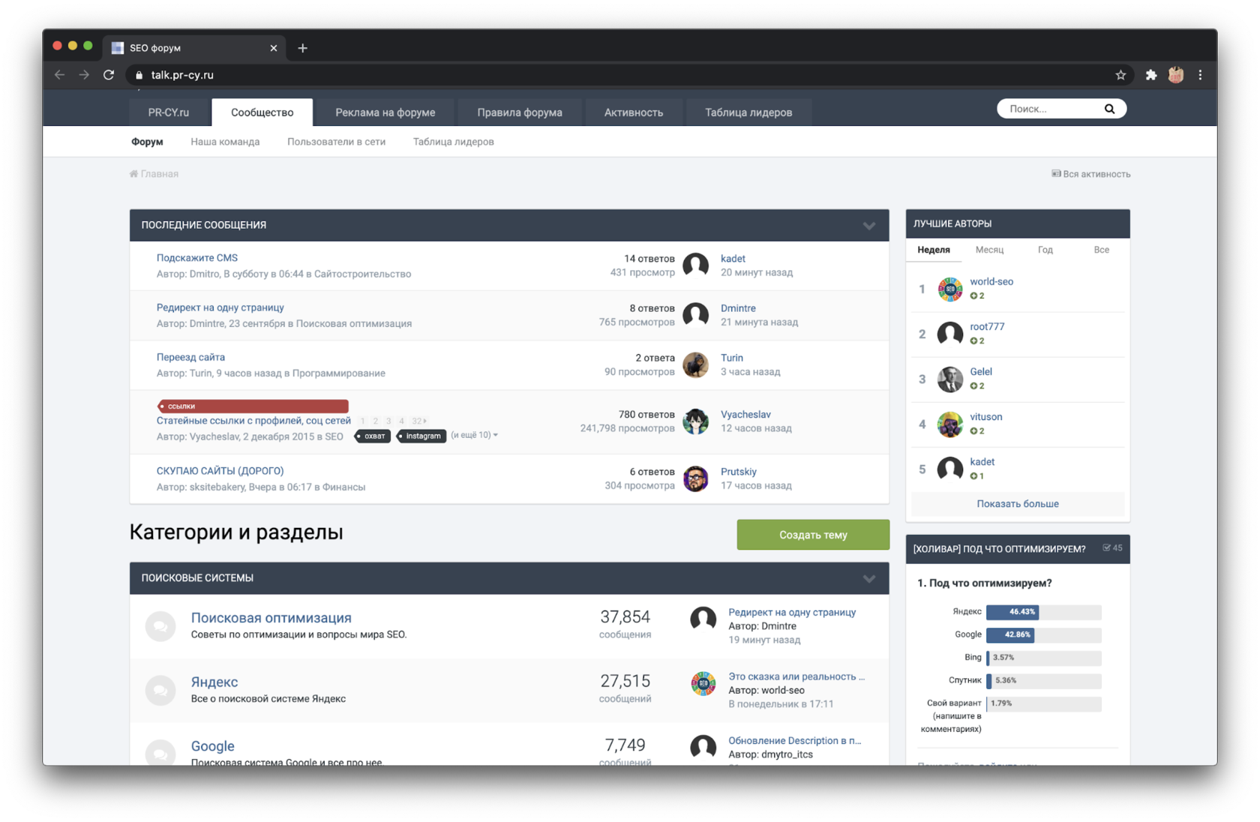Reload the page with refresh icon
The width and height of the screenshot is (1260, 822).
[109, 75]
